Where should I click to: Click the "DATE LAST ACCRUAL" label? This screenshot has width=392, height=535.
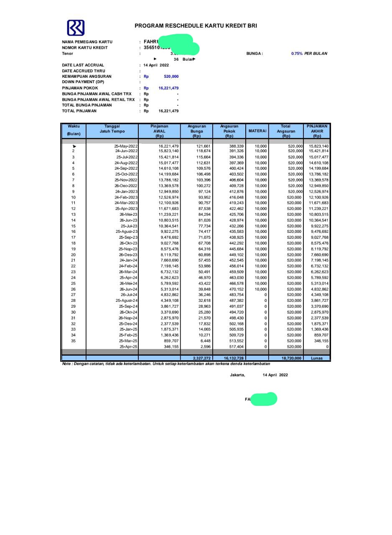coord(83,65)
